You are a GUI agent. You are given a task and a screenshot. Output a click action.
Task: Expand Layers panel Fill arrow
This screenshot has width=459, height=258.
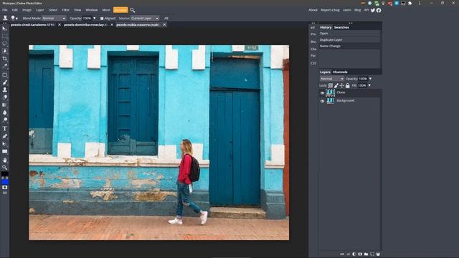[x=369, y=85]
